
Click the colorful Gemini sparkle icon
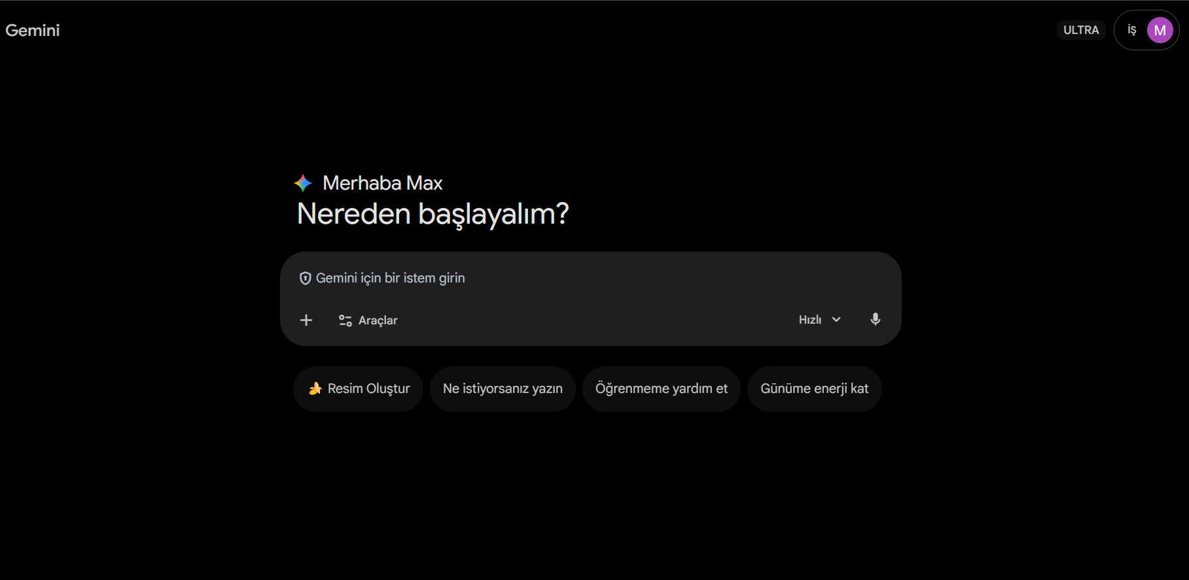tap(303, 183)
